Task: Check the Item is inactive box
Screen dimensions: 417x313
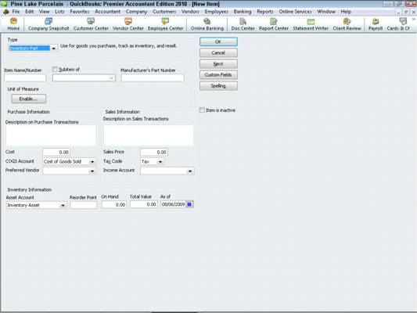Action: coord(202,110)
